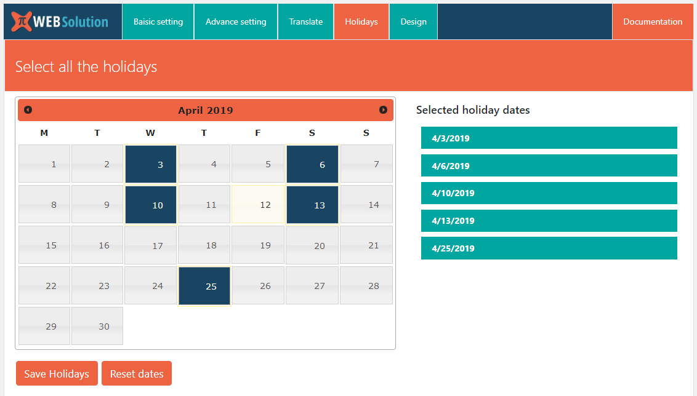Image resolution: width=697 pixels, height=396 pixels.
Task: Mark day 19 in the calendar
Action: click(x=258, y=245)
